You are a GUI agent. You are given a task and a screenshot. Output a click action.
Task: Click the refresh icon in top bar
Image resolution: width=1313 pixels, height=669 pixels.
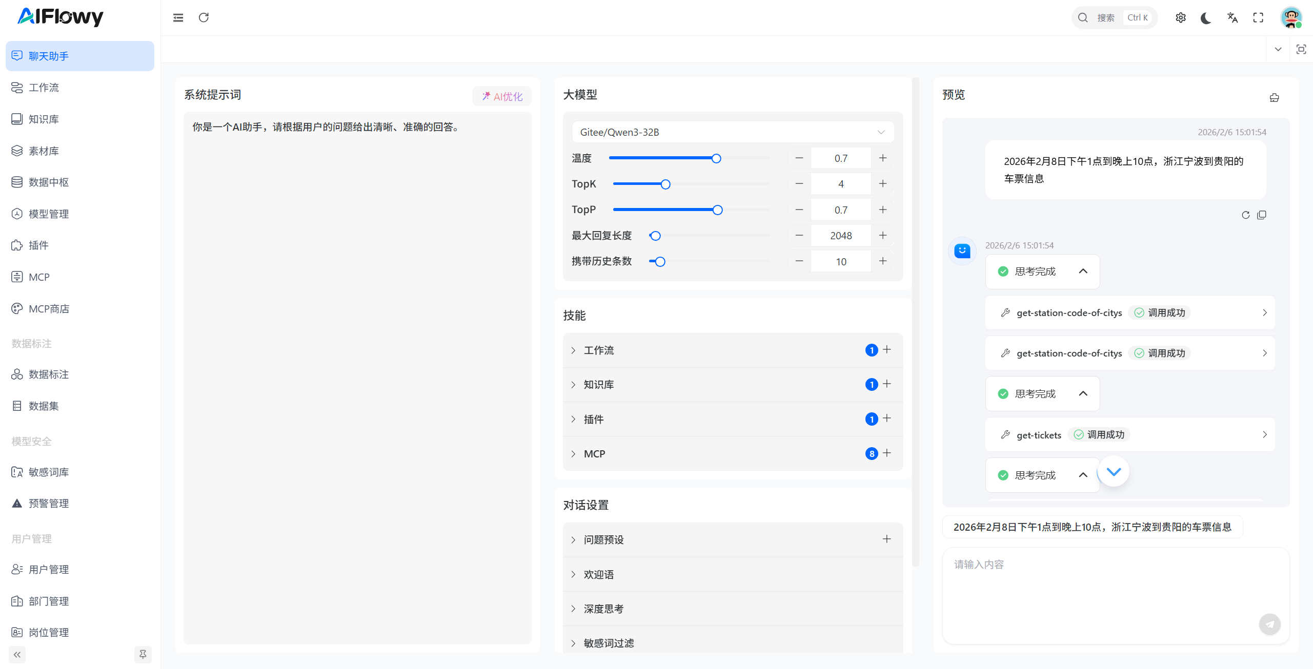click(x=204, y=18)
